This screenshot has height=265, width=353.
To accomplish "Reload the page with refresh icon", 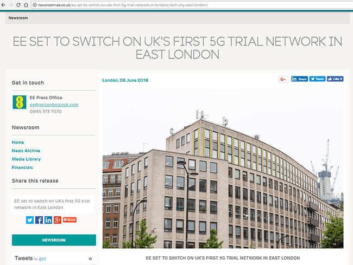I will pyautogui.click(x=18, y=5).
